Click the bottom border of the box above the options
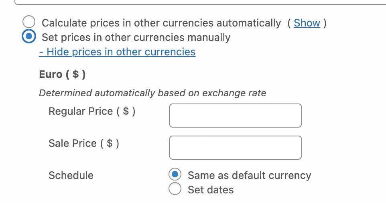The image size is (386, 203). pyautogui.click(x=201, y=4)
